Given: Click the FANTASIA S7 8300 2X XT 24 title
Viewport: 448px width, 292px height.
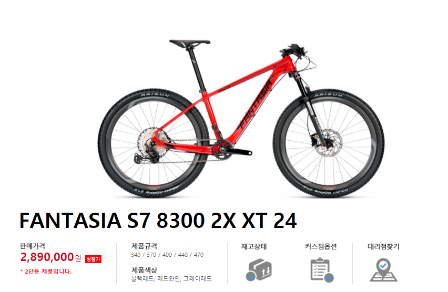Looking at the screenshot, I should (x=158, y=221).
